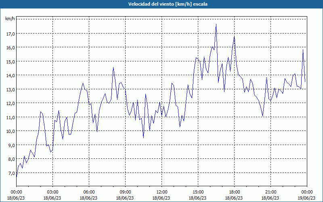Select the 14,0 y-axis value
323x202 pixels.
tap(10, 76)
